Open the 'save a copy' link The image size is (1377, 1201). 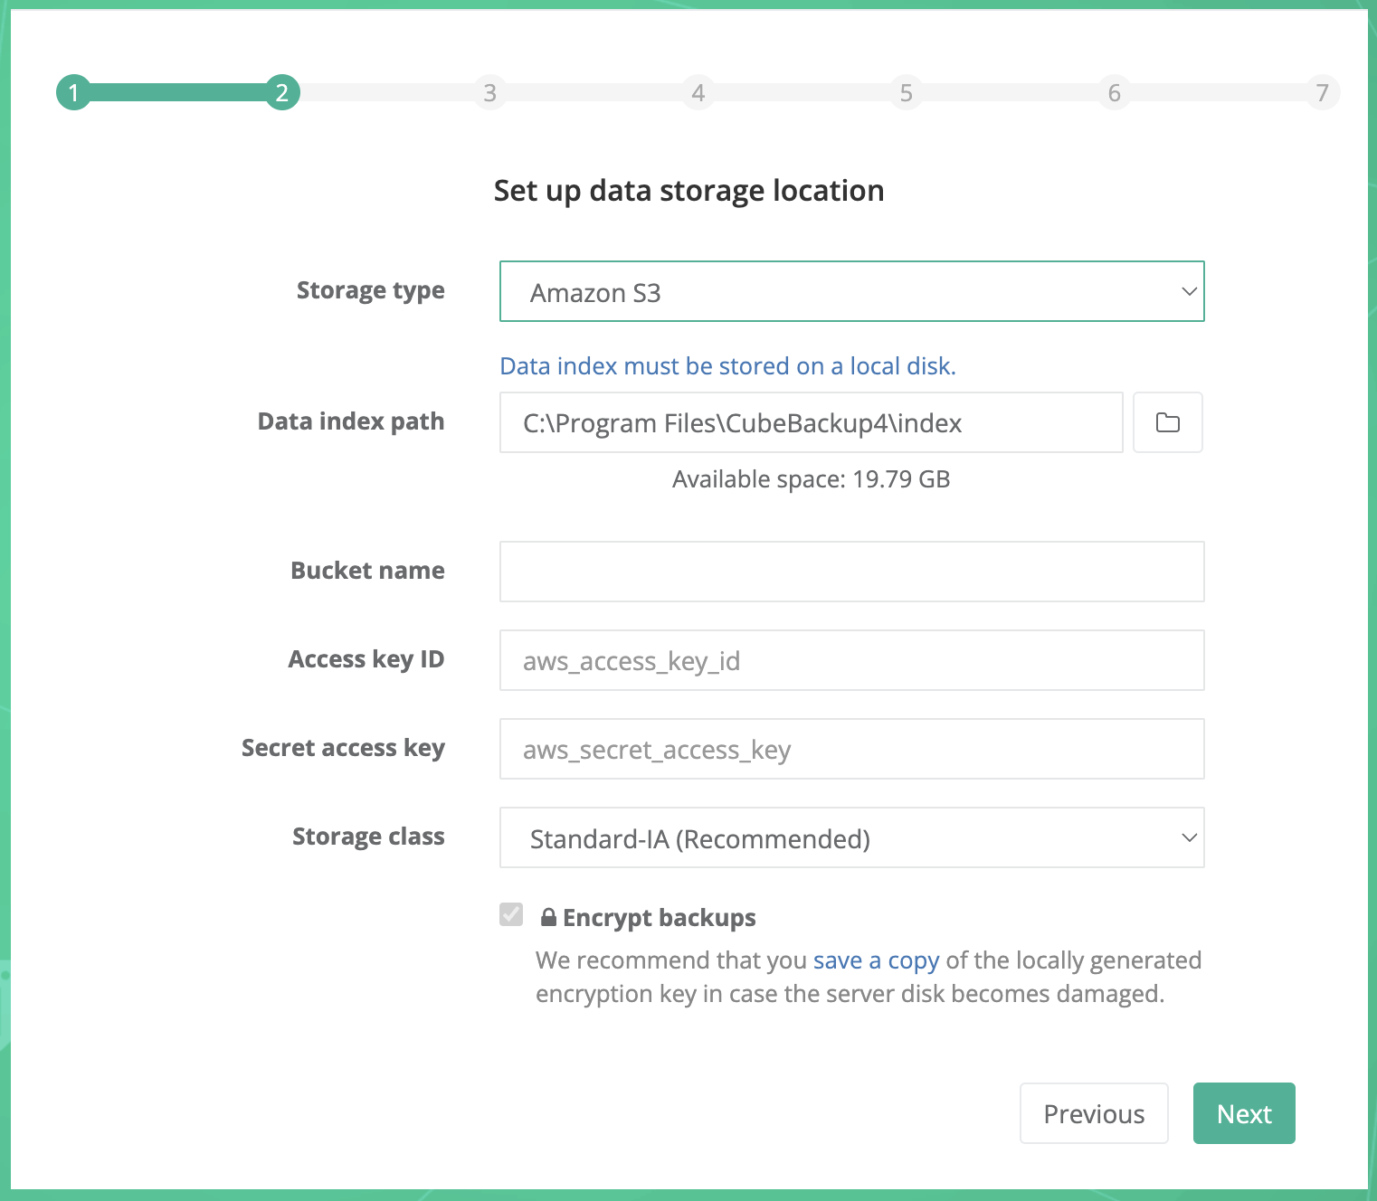875,960
